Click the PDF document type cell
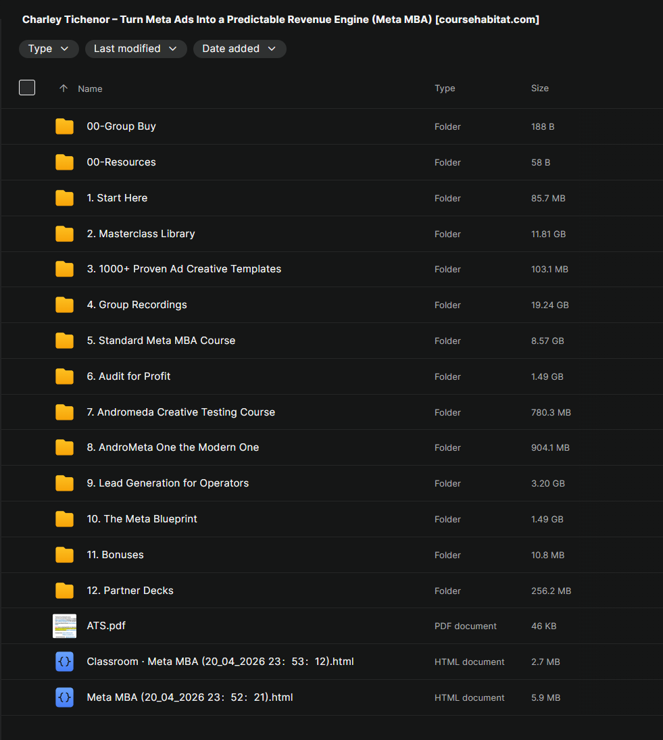This screenshot has height=740, width=663. pyautogui.click(x=465, y=626)
